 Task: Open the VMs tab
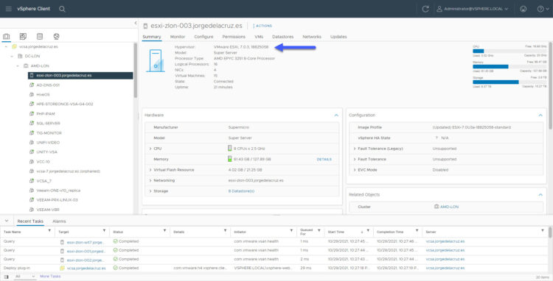(x=259, y=37)
